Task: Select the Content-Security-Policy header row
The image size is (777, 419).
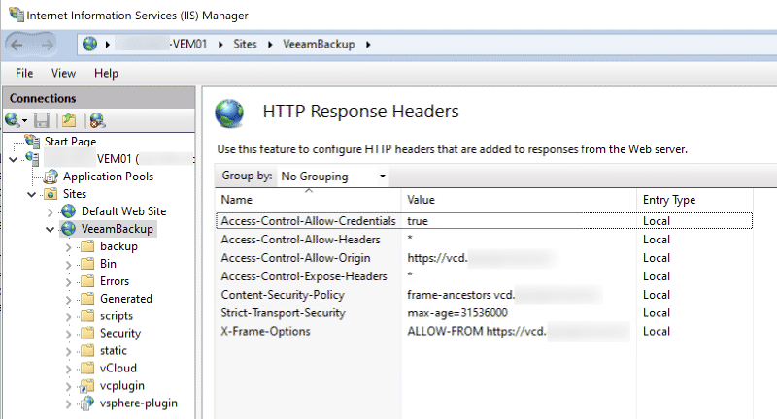Action: click(484, 294)
